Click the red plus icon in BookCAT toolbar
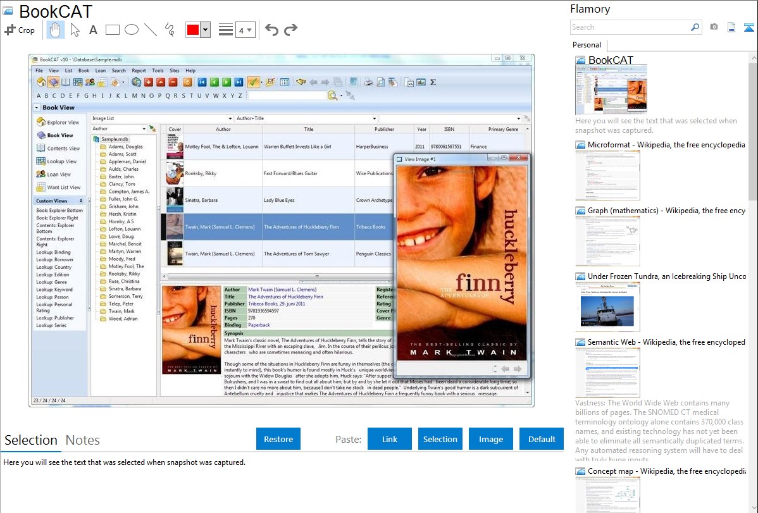 pos(149,82)
